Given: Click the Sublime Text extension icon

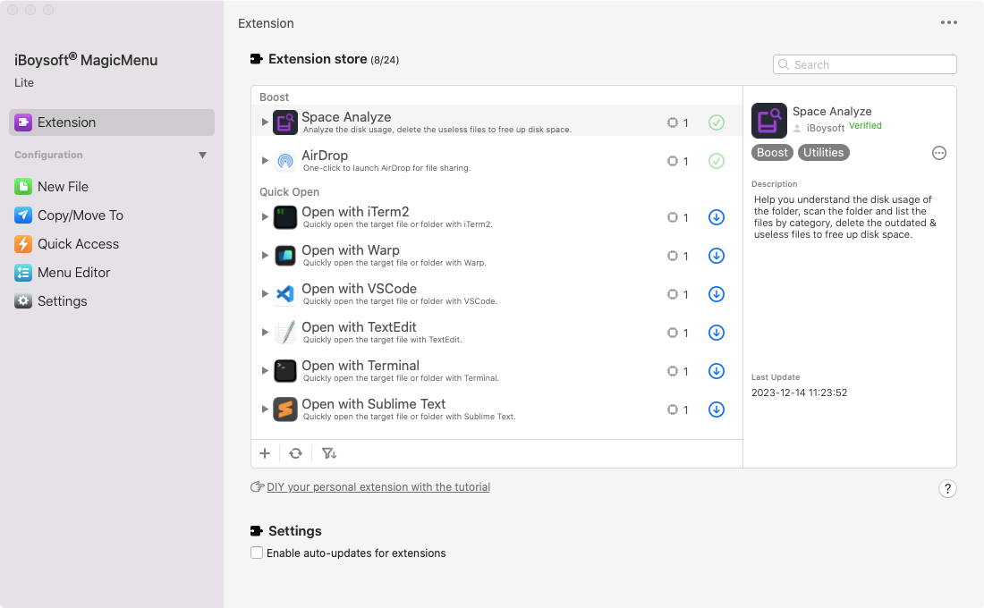Looking at the screenshot, I should 284,410.
